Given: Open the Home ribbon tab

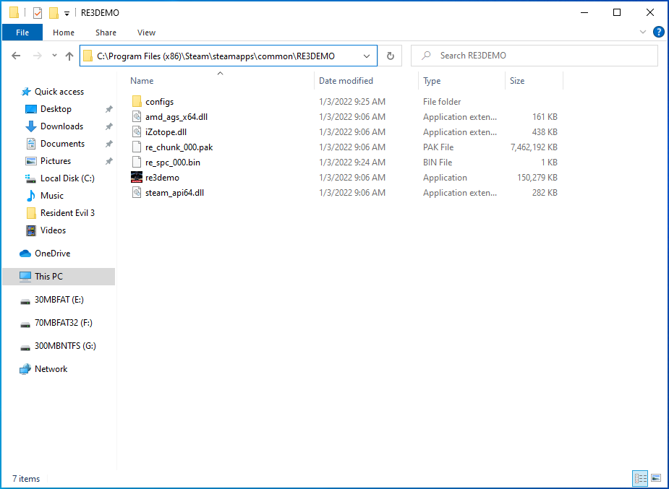Looking at the screenshot, I should (64, 33).
